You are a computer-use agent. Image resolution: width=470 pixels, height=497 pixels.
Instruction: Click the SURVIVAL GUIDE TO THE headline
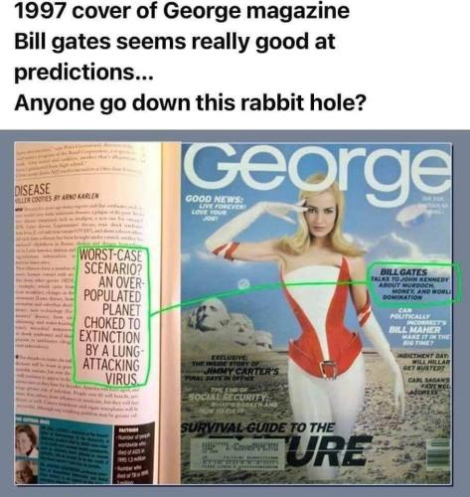click(x=257, y=427)
